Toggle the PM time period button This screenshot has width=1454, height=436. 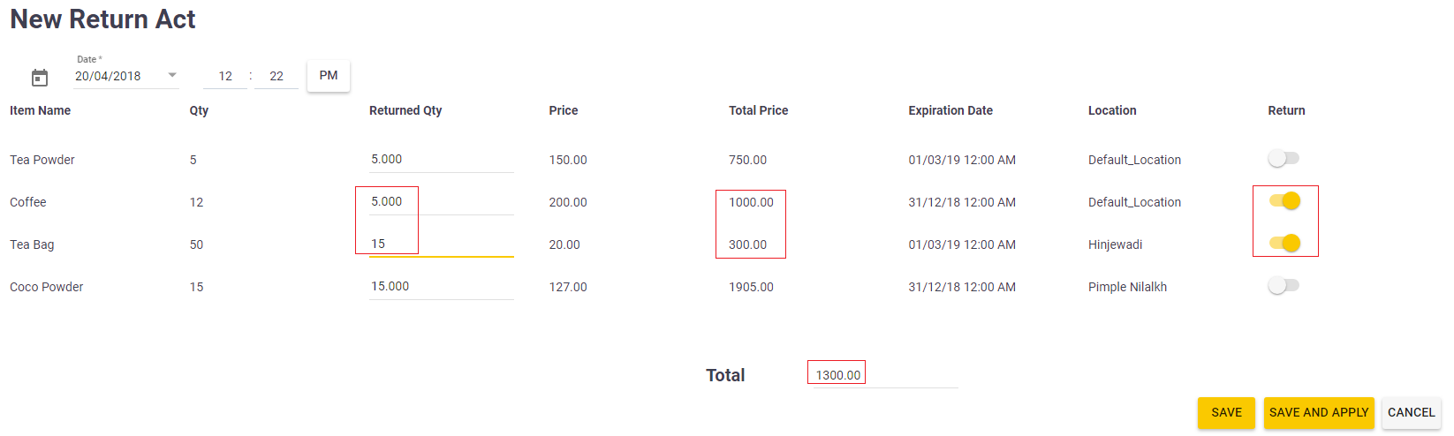(329, 76)
